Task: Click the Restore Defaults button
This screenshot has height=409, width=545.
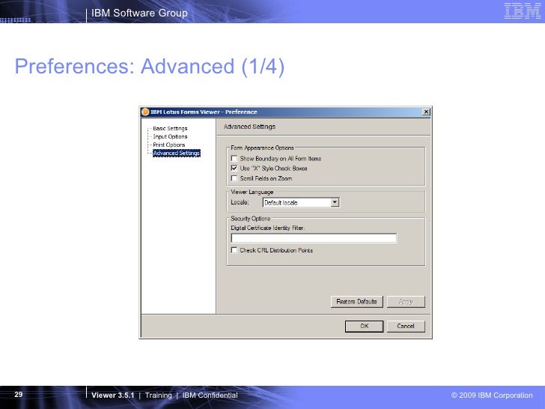Action: 356,302
